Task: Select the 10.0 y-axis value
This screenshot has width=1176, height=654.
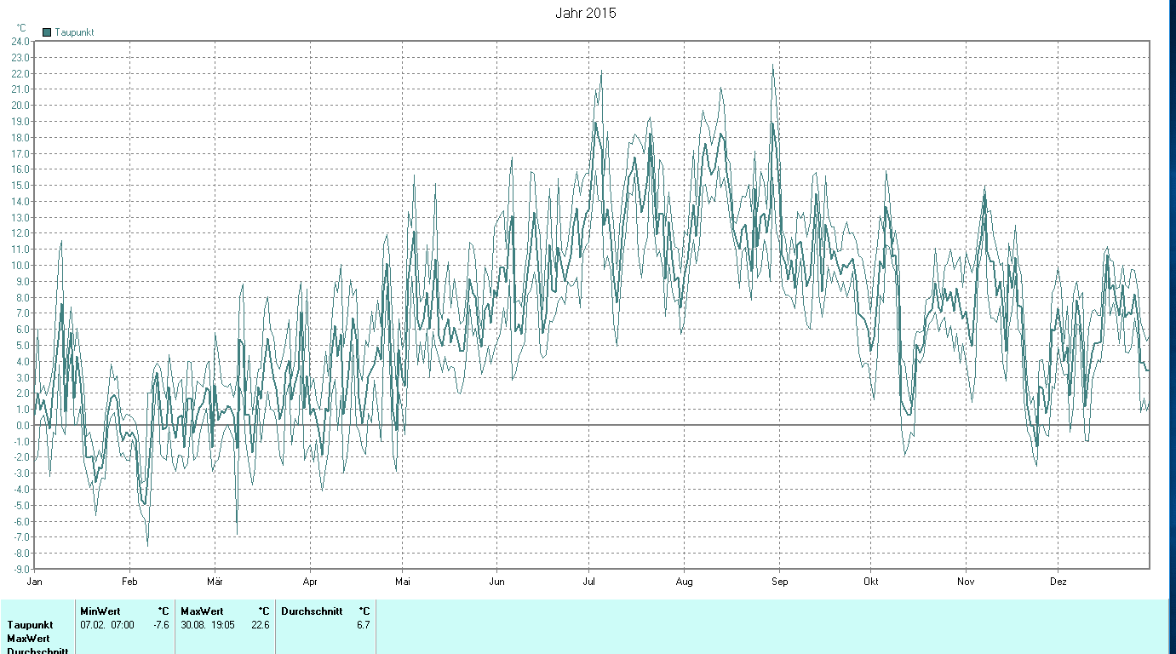Action: tap(20, 266)
